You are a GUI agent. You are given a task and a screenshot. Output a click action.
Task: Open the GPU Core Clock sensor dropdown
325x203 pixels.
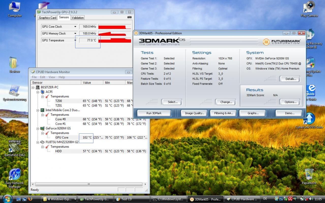(x=75, y=27)
